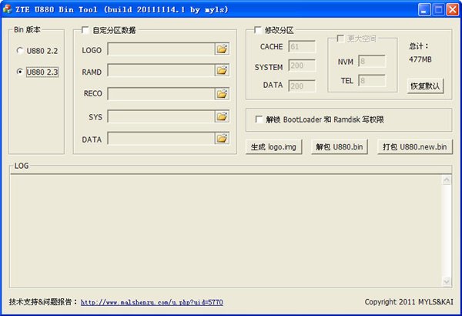Image resolution: width=462 pixels, height=316 pixels.
Task: Click the 477MB total value
Action: 420,59
